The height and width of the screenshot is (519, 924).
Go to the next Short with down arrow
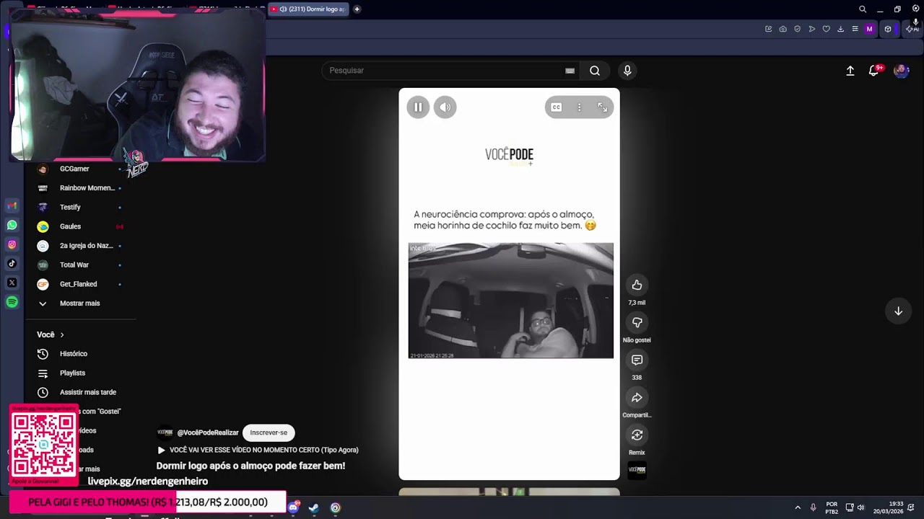click(898, 311)
